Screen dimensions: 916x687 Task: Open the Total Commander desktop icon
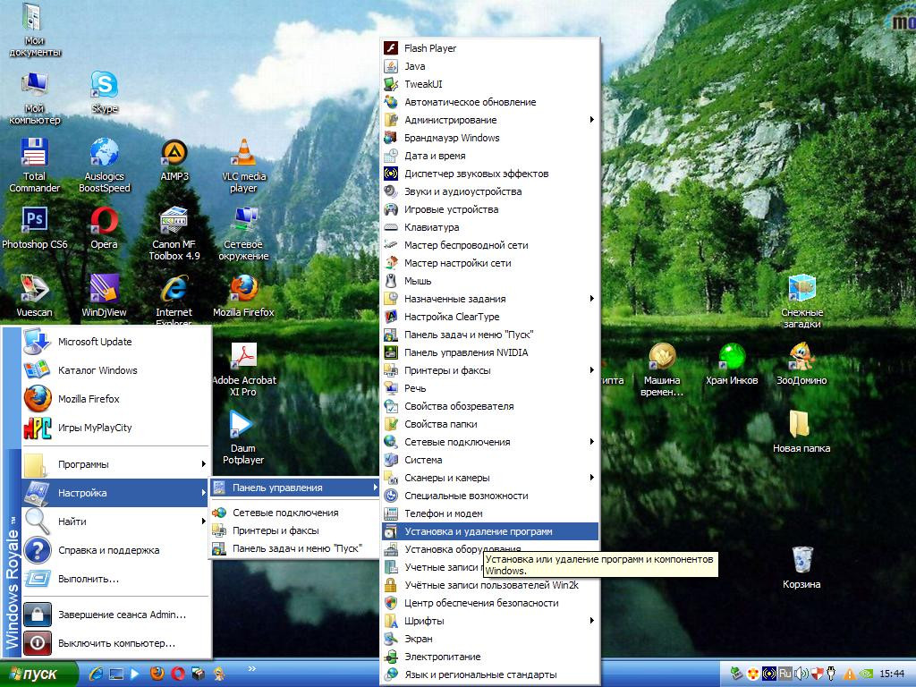click(34, 156)
